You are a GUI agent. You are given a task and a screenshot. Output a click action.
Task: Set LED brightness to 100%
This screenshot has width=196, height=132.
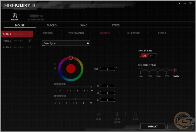[175, 70]
